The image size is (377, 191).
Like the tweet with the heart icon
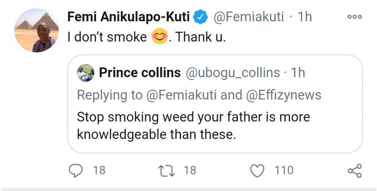257,170
